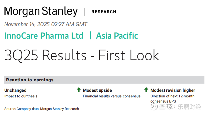Click the Source: Company data footnote
Viewport: 207px width, 113px height.
pos(41,109)
